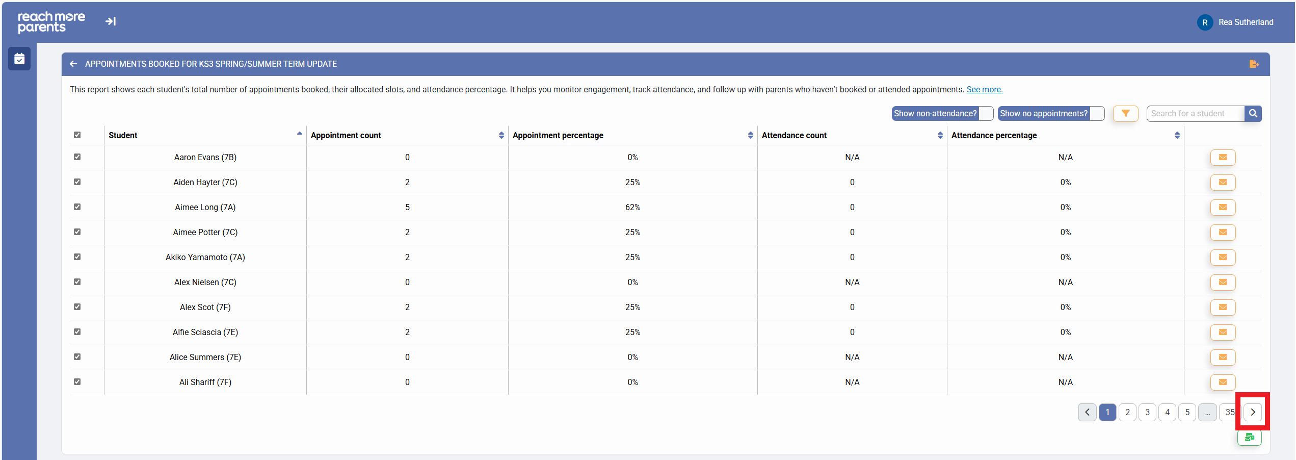
Task: Open the orange filter funnel button
Action: click(1125, 113)
